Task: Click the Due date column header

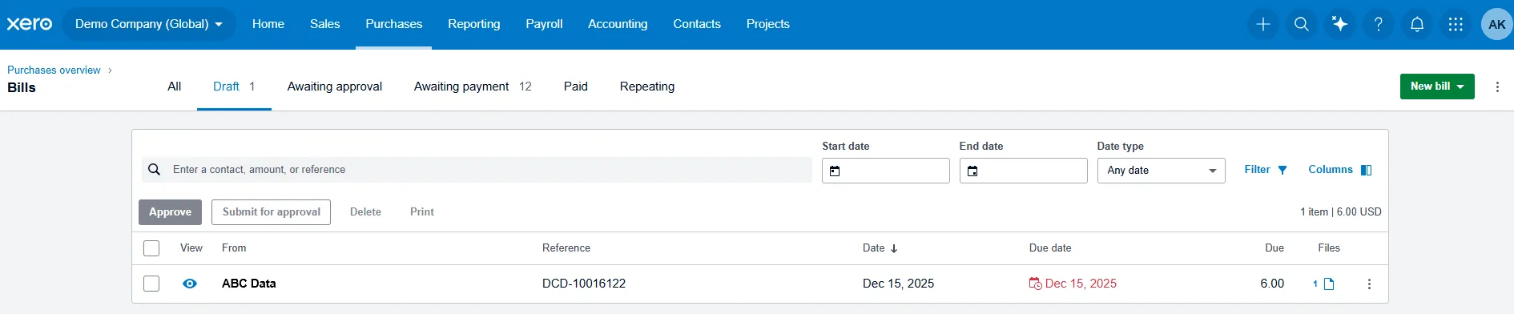Action: 1050,248
